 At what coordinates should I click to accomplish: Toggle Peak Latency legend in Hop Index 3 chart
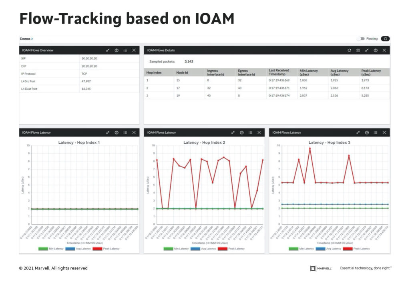pos(356,249)
